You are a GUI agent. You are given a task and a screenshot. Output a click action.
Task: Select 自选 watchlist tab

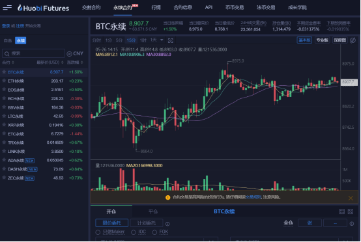[8, 41]
